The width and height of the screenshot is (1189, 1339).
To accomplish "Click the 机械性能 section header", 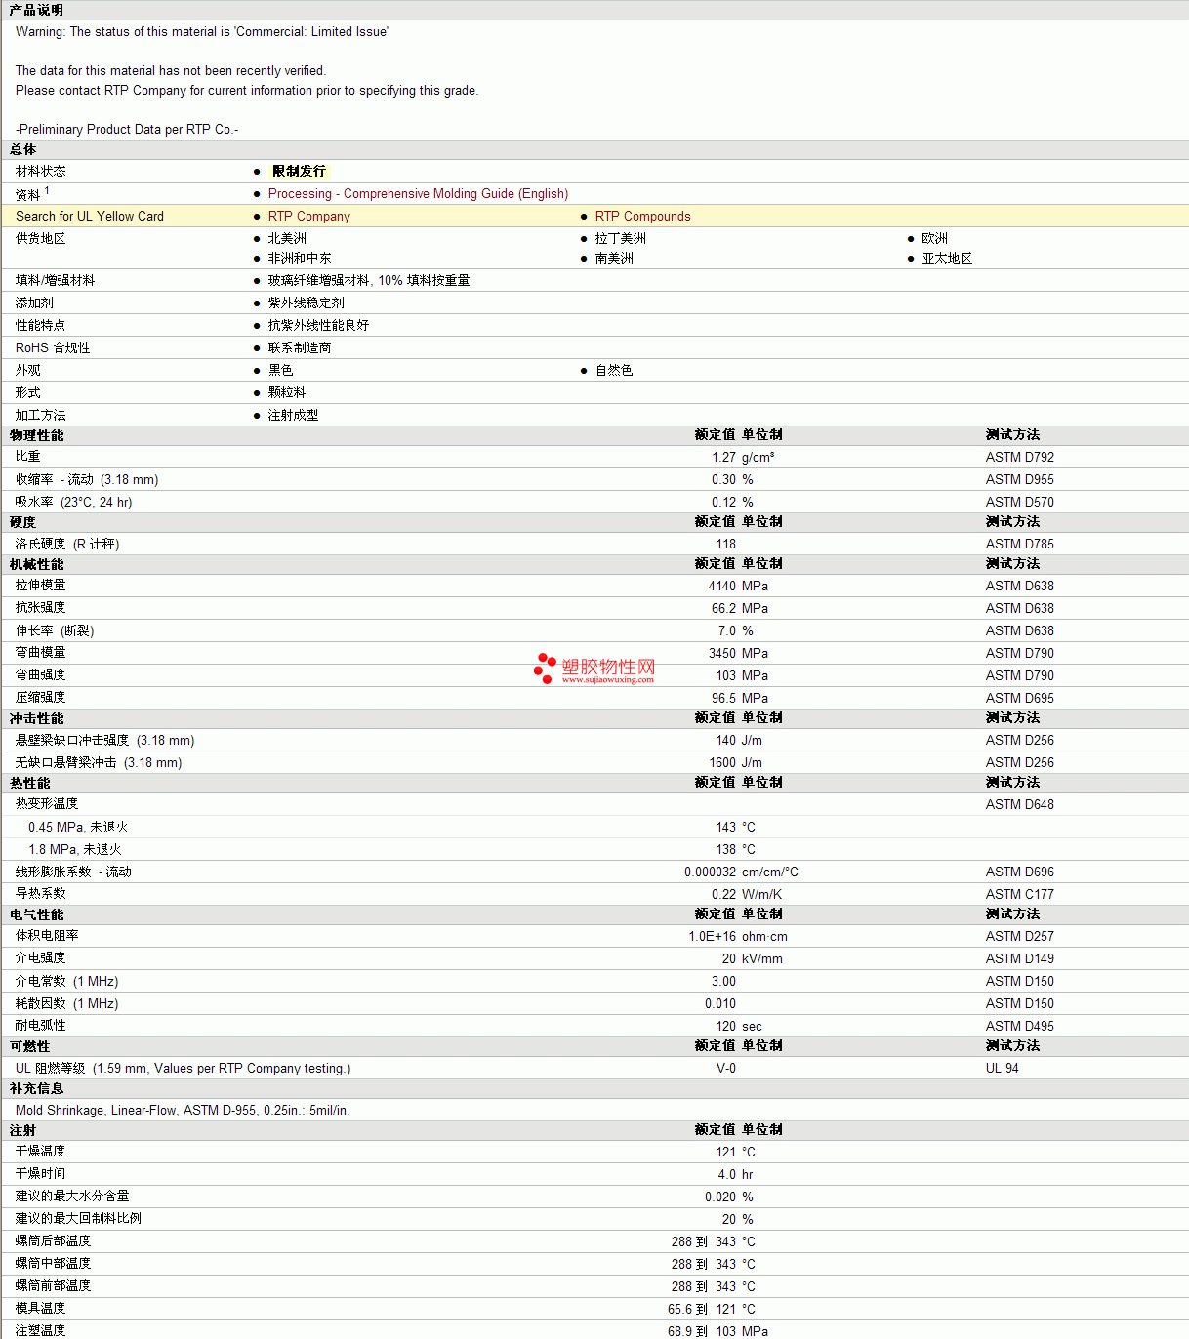I will (36, 564).
